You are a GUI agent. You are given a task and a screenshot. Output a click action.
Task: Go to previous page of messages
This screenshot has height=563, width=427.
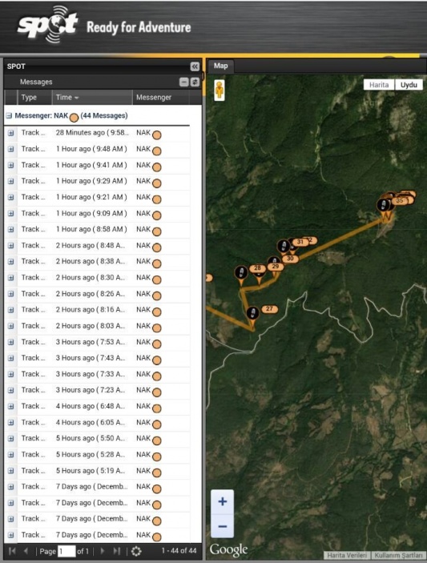click(26, 551)
